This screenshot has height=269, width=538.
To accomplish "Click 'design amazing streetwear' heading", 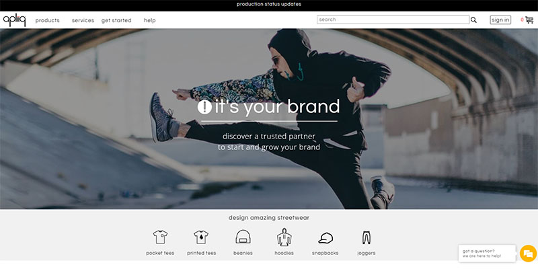I will [269, 218].
